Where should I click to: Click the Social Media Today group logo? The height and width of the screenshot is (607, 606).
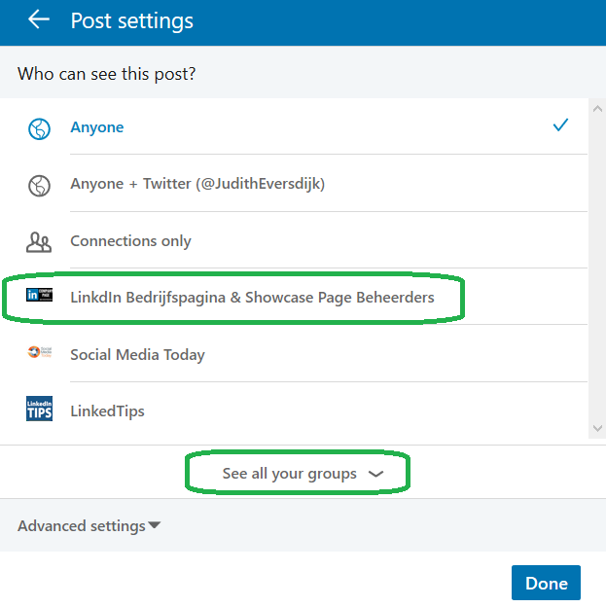tap(39, 351)
